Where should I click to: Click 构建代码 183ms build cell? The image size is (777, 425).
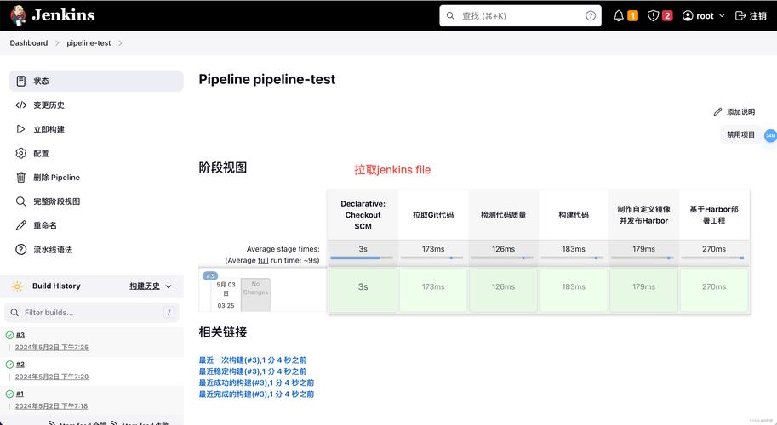[x=574, y=290]
